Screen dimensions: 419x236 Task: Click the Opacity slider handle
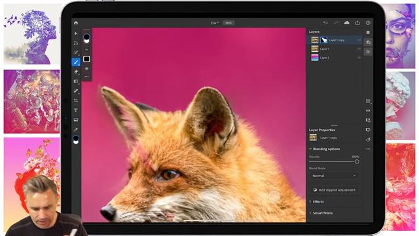tap(357, 162)
